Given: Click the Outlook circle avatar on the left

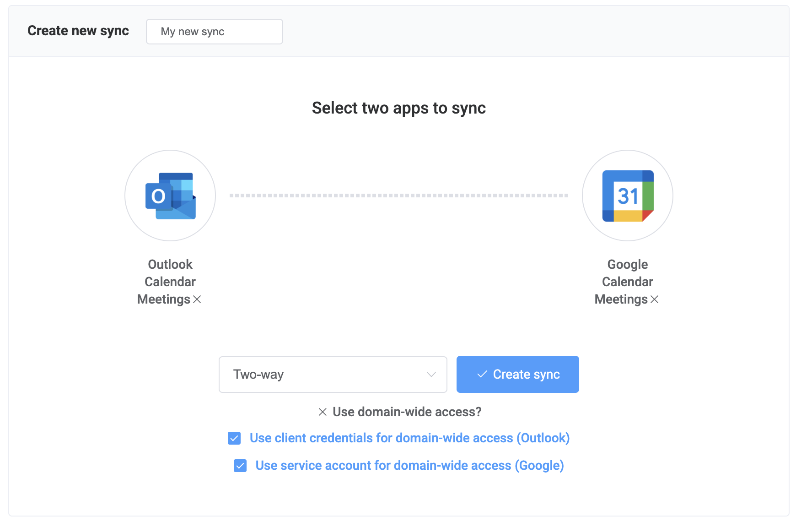Looking at the screenshot, I should pos(170,196).
